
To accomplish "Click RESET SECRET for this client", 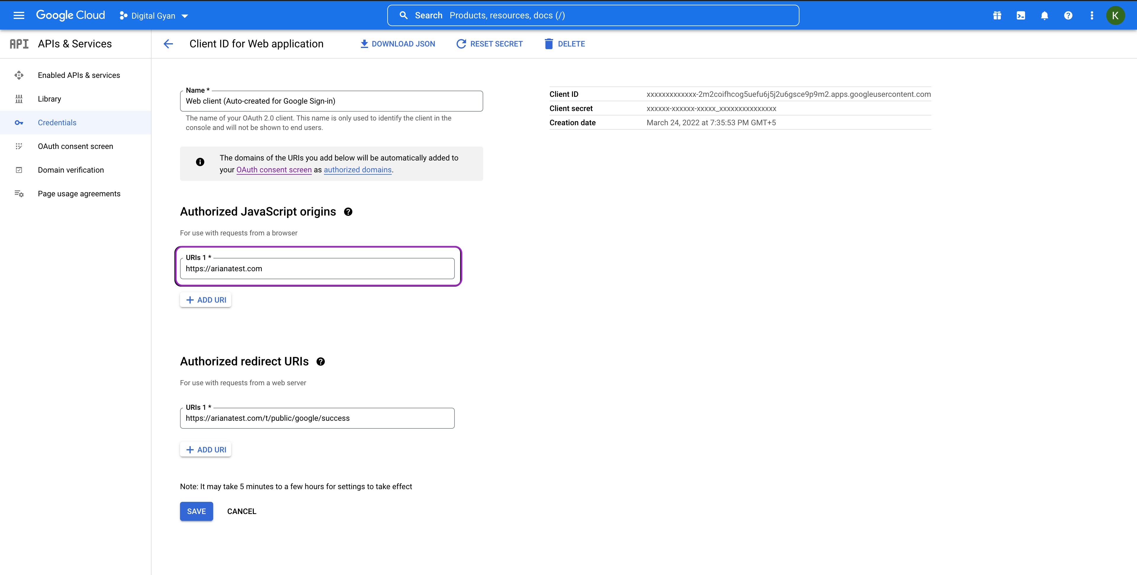I will pos(489,43).
